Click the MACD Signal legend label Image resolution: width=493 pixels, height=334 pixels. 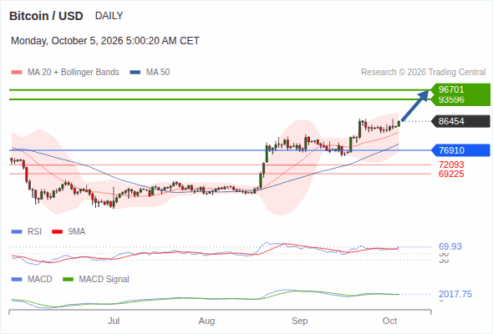pos(104,280)
